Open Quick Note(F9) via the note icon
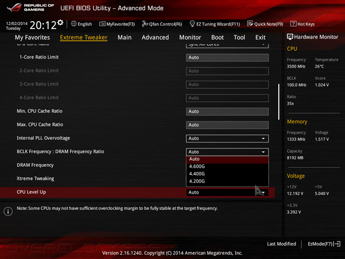Viewport: 345px width, 259px height. click(250, 24)
